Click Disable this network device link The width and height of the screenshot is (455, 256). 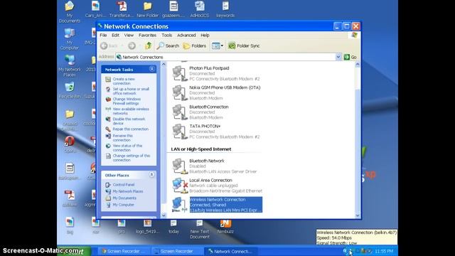[129, 121]
